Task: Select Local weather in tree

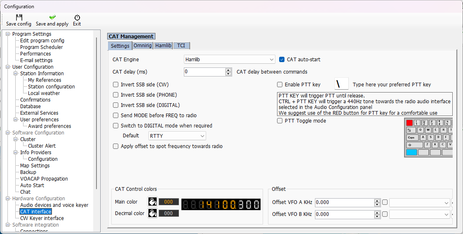Action: pyautogui.click(x=44, y=93)
